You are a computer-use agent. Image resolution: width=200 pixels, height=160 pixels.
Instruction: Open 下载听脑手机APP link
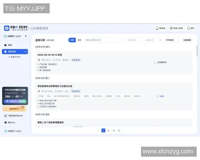coord(14,116)
